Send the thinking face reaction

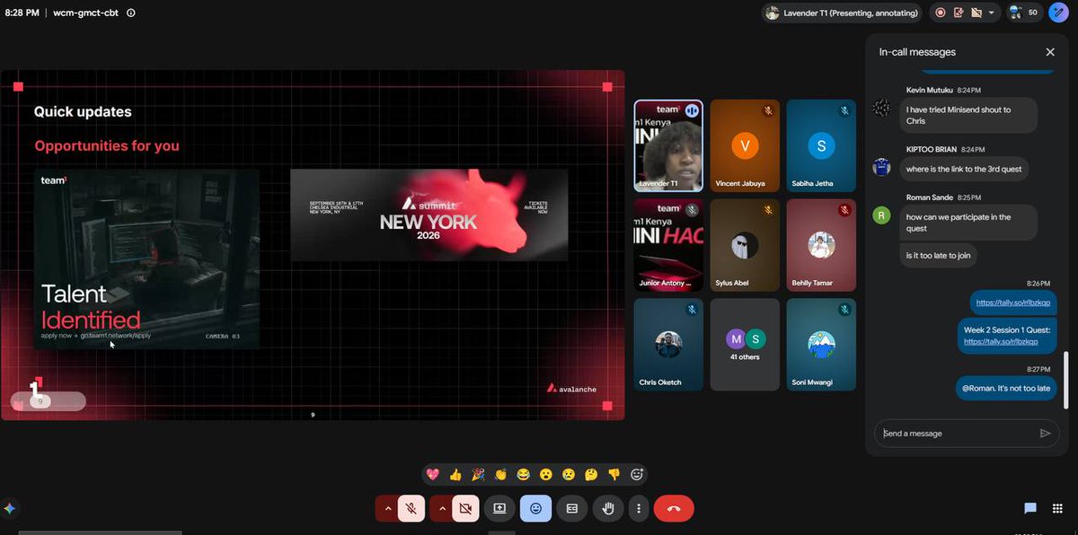coord(591,474)
